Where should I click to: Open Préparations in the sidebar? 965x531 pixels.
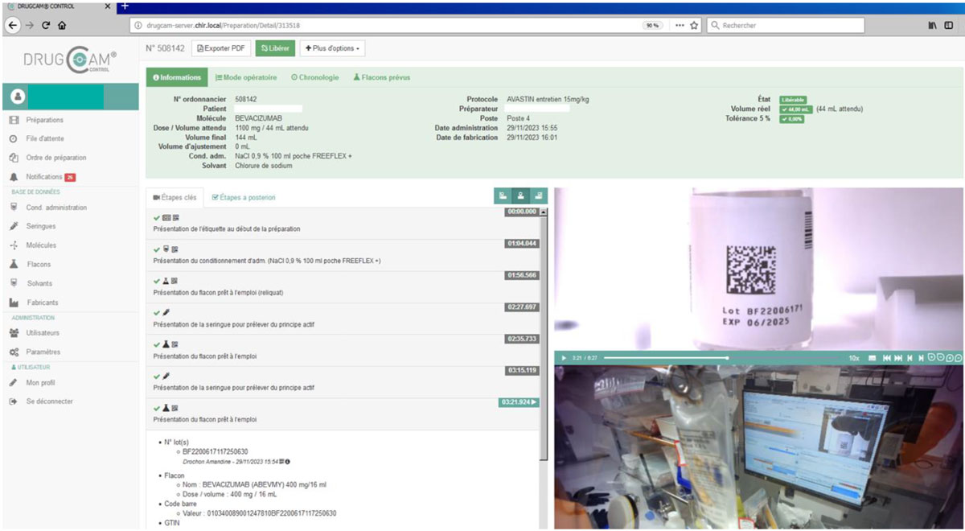[x=44, y=120]
